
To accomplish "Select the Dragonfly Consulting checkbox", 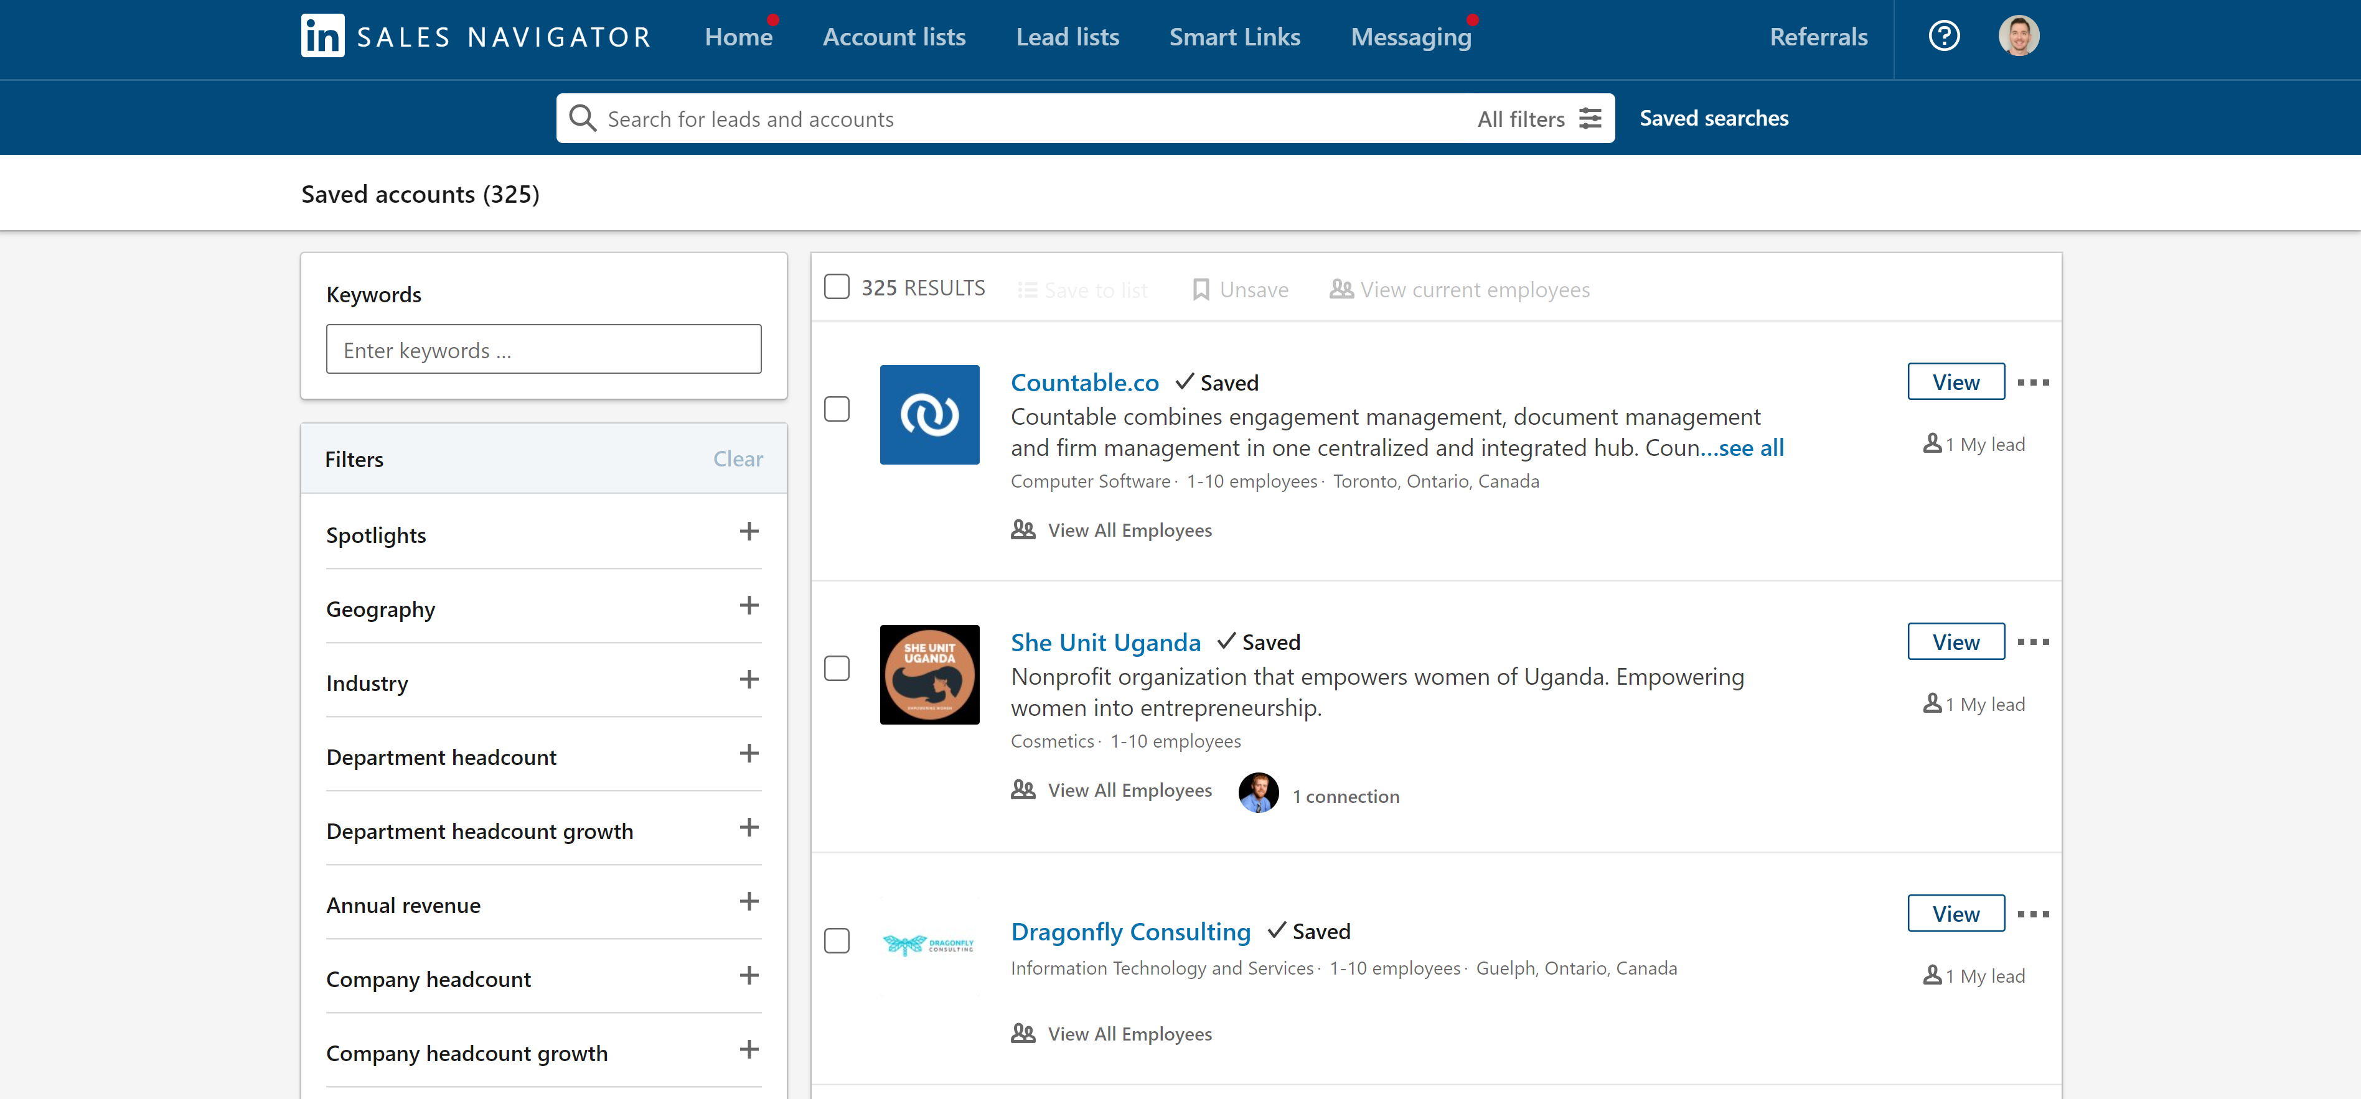I will pos(837,940).
